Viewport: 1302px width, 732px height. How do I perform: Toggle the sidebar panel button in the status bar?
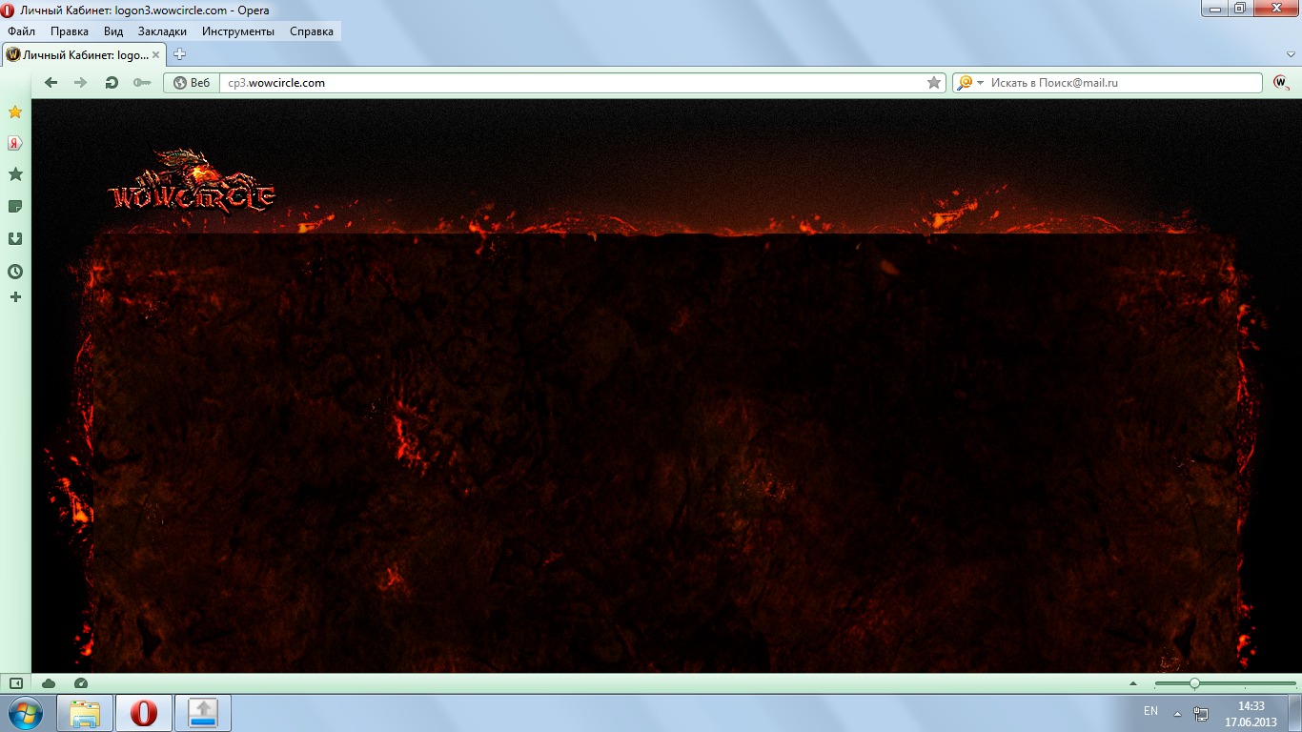(15, 683)
